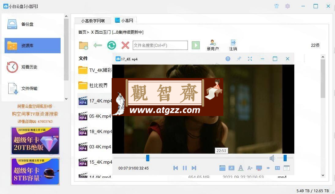
Task: Refresh the file list
Action: pyautogui.click(x=112, y=45)
